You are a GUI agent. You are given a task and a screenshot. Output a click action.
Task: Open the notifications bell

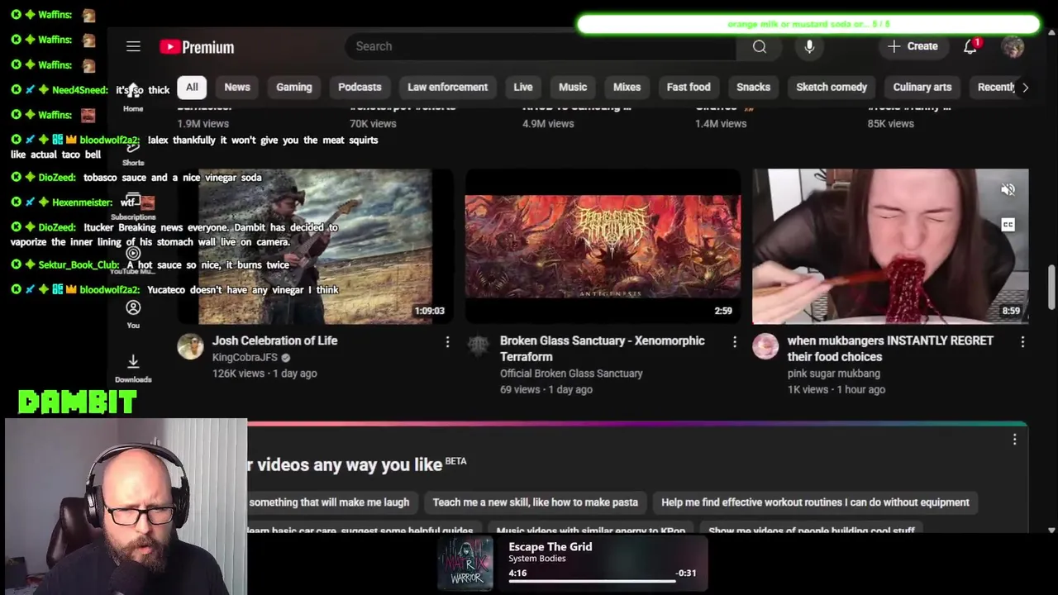coord(971,46)
